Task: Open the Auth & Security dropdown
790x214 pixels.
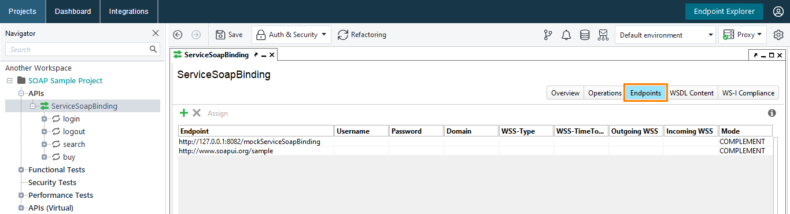Action: (291, 35)
